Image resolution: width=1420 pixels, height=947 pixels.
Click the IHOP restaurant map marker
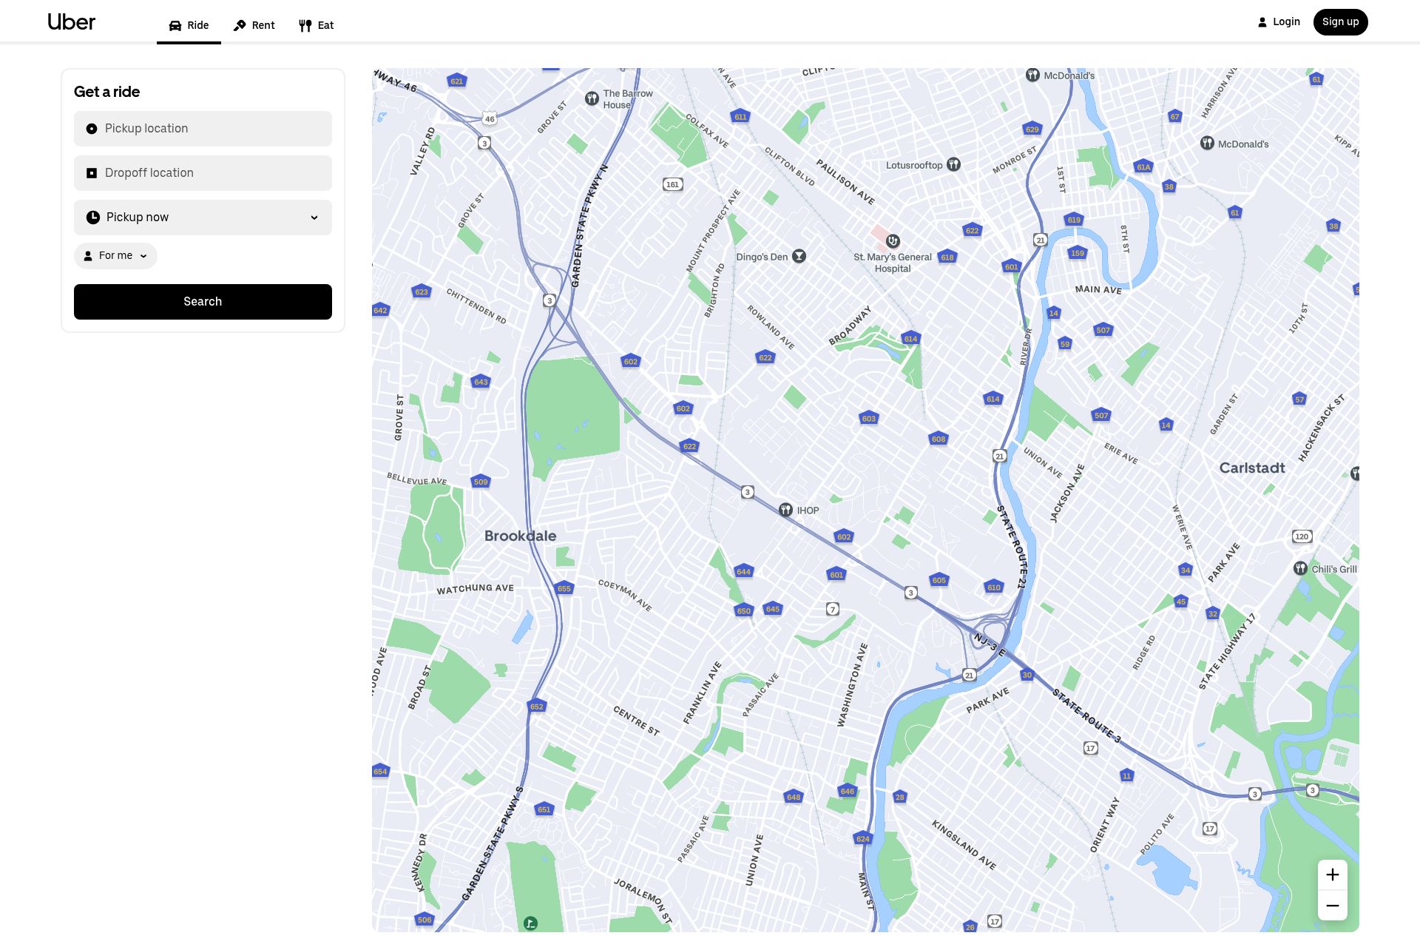(785, 510)
